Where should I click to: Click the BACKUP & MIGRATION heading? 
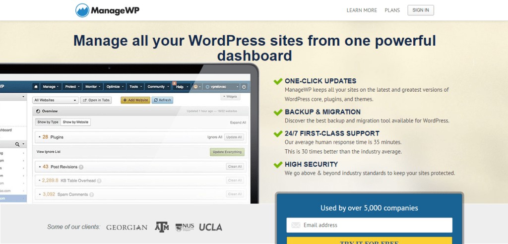[322, 112]
